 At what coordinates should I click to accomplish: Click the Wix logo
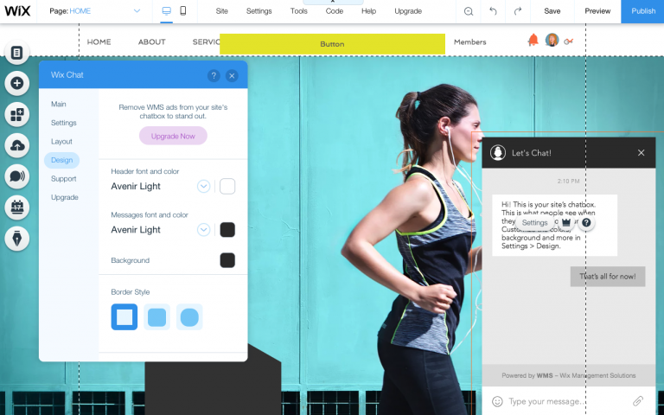pyautogui.click(x=17, y=11)
